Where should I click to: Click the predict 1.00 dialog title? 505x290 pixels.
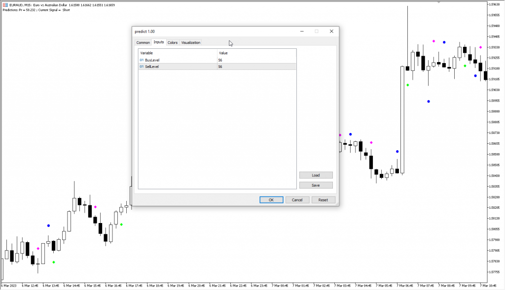pos(144,32)
